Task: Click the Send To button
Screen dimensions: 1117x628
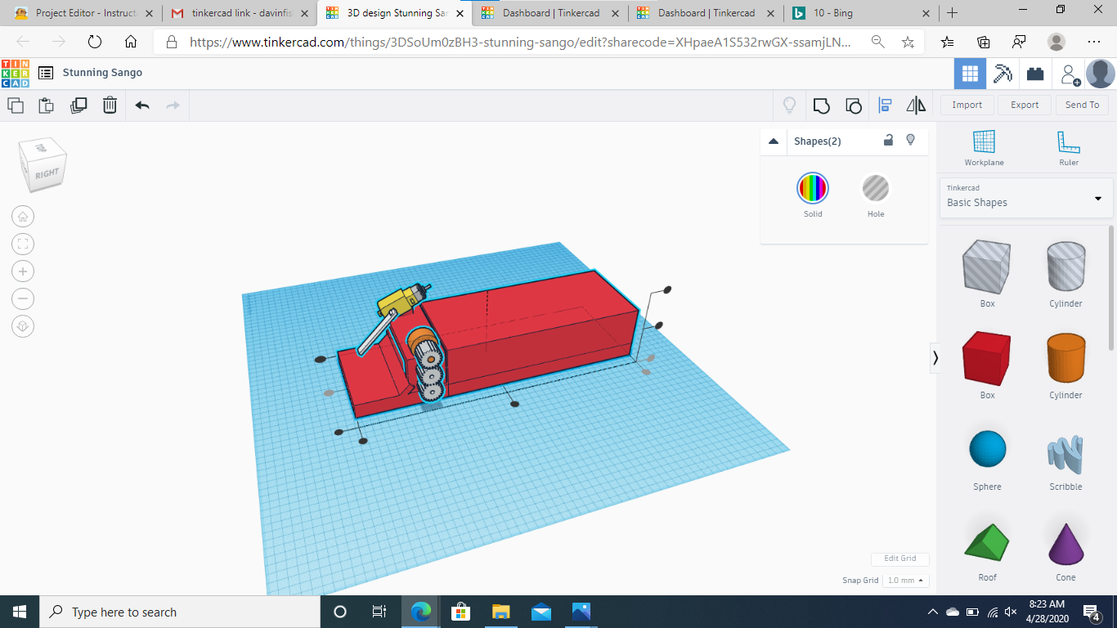Action: tap(1082, 105)
